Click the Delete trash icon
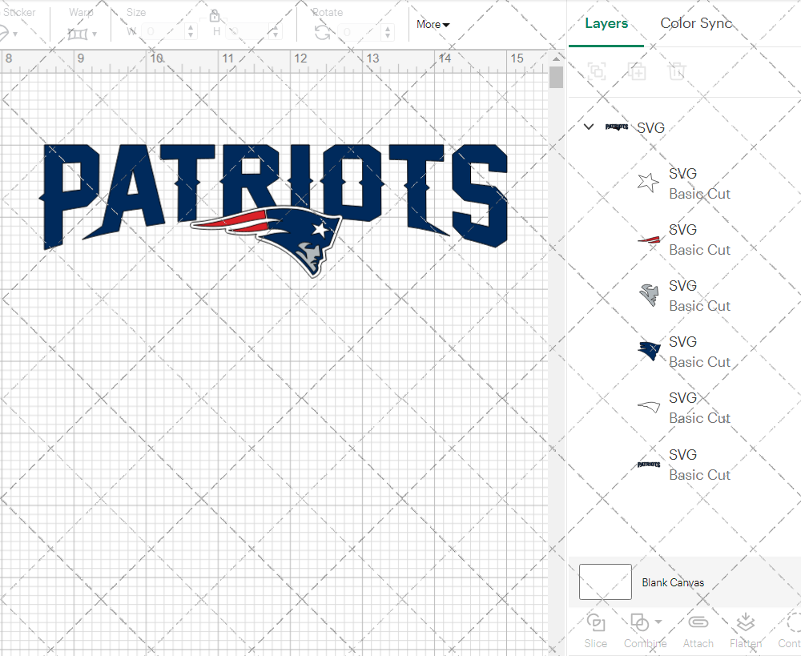 [x=677, y=71]
